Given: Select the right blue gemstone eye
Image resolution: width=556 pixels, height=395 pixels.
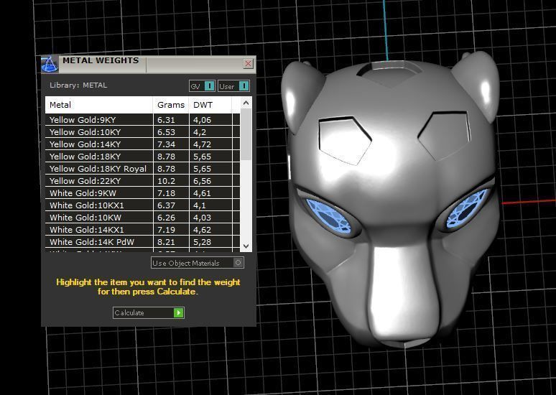Looking at the screenshot, I should point(468,208).
